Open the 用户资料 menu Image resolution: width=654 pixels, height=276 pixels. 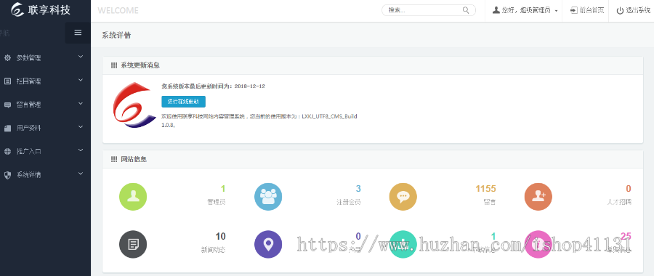pyautogui.click(x=45, y=128)
